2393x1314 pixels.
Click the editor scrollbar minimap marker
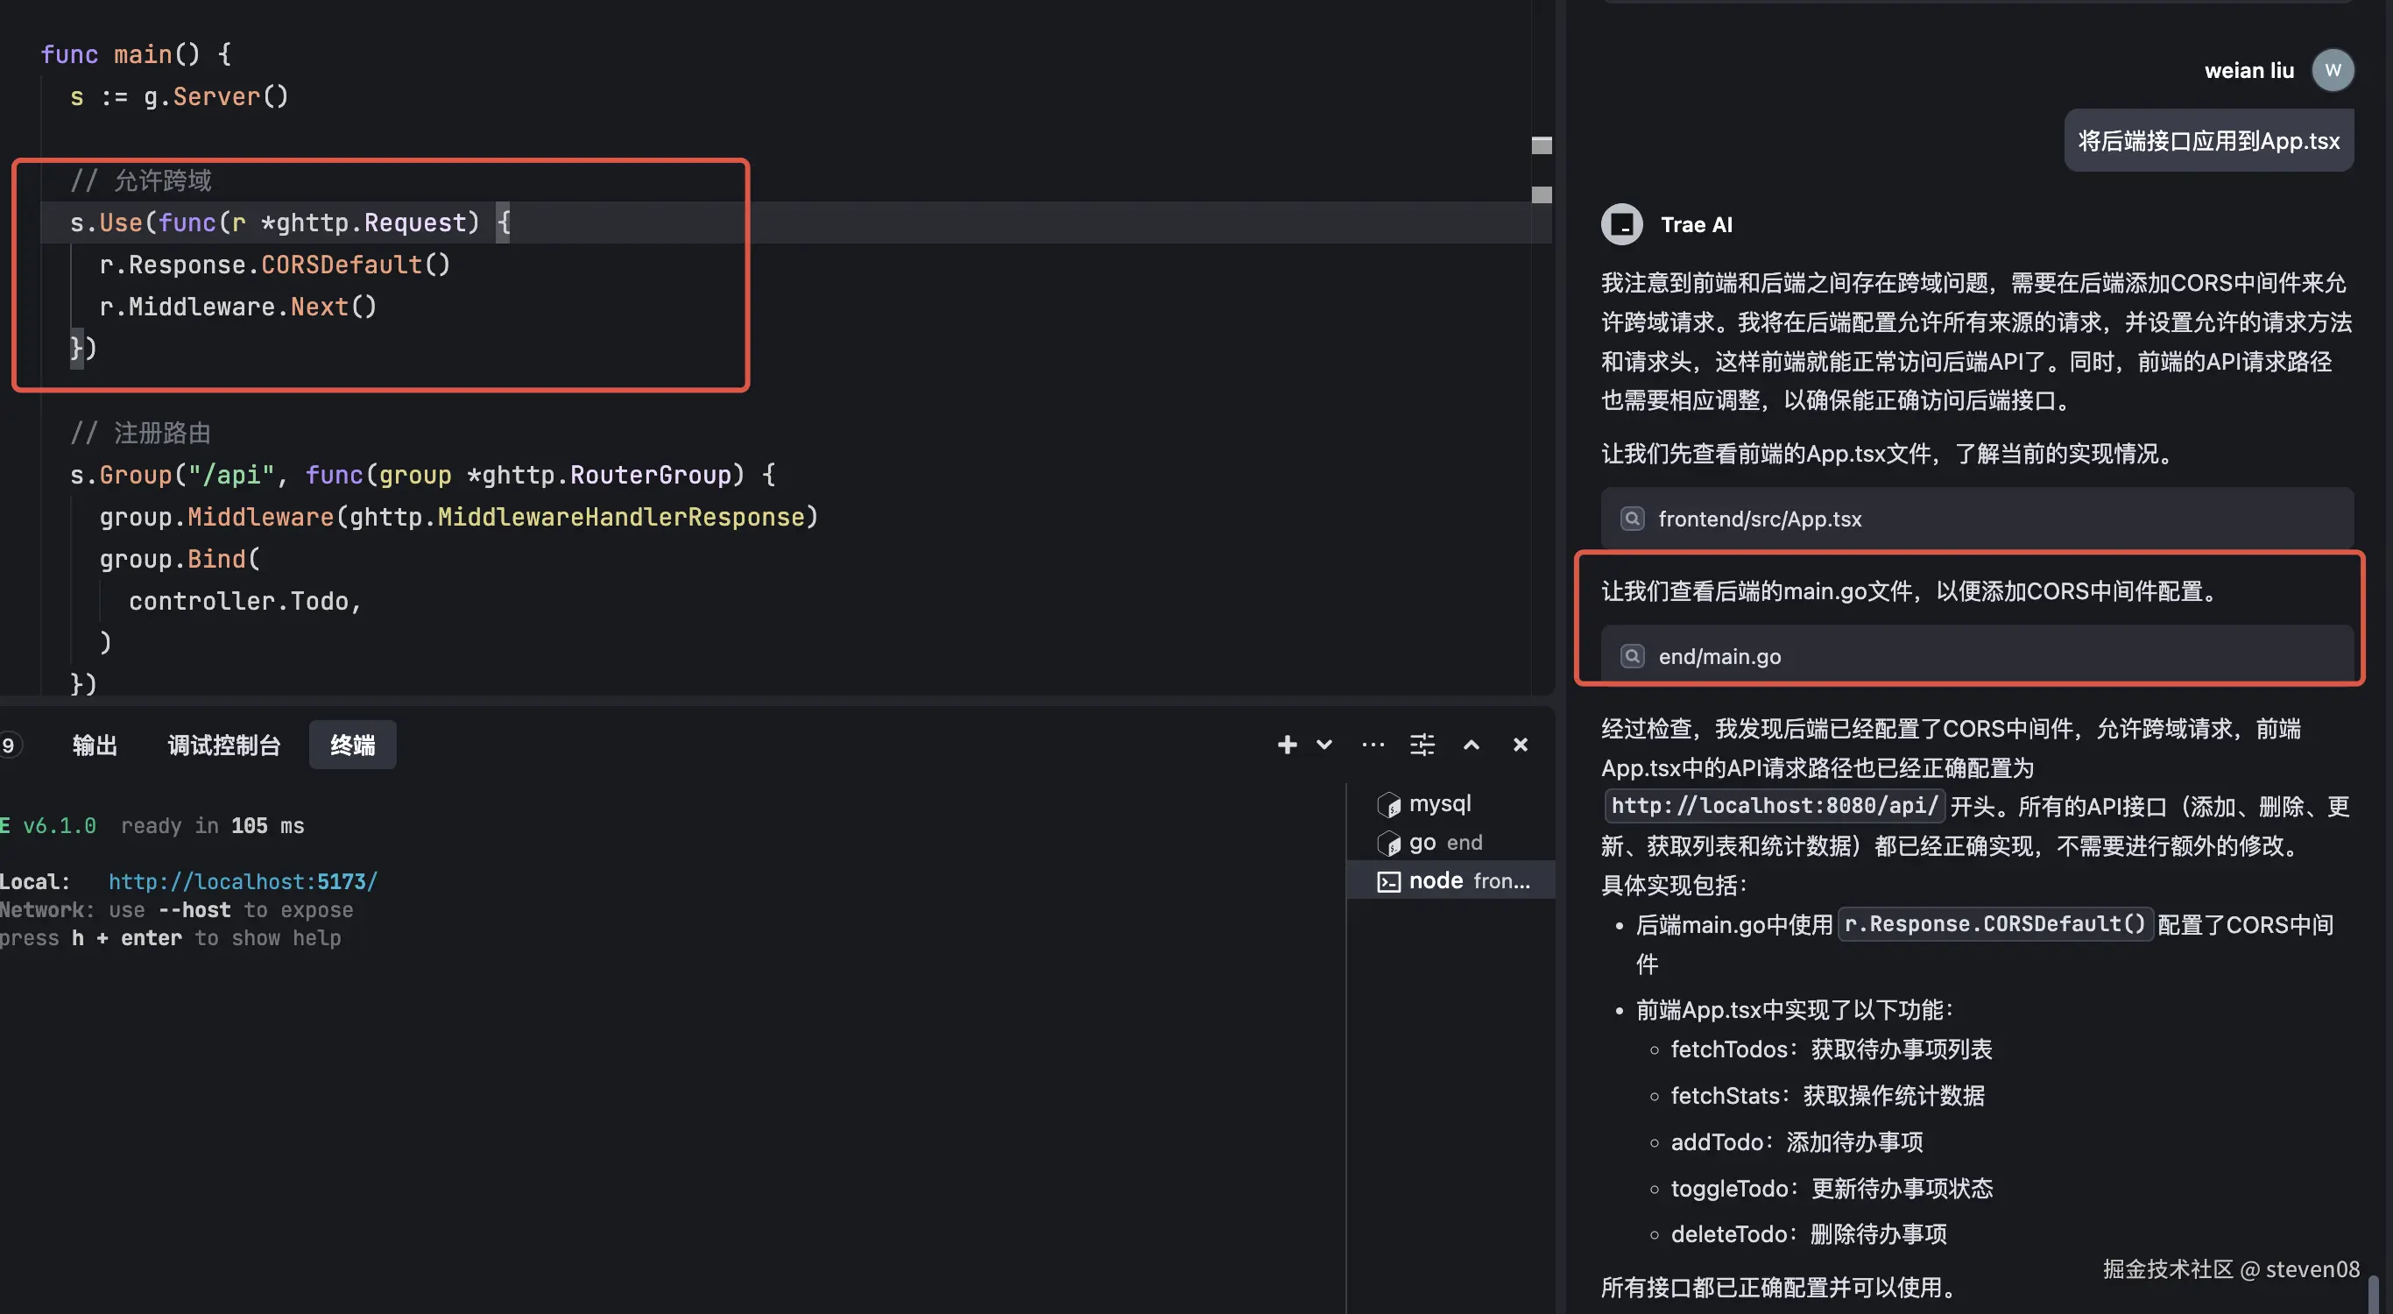pos(1541,146)
